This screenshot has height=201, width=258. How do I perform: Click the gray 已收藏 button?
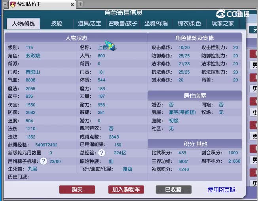pyautogui.click(x=173, y=190)
